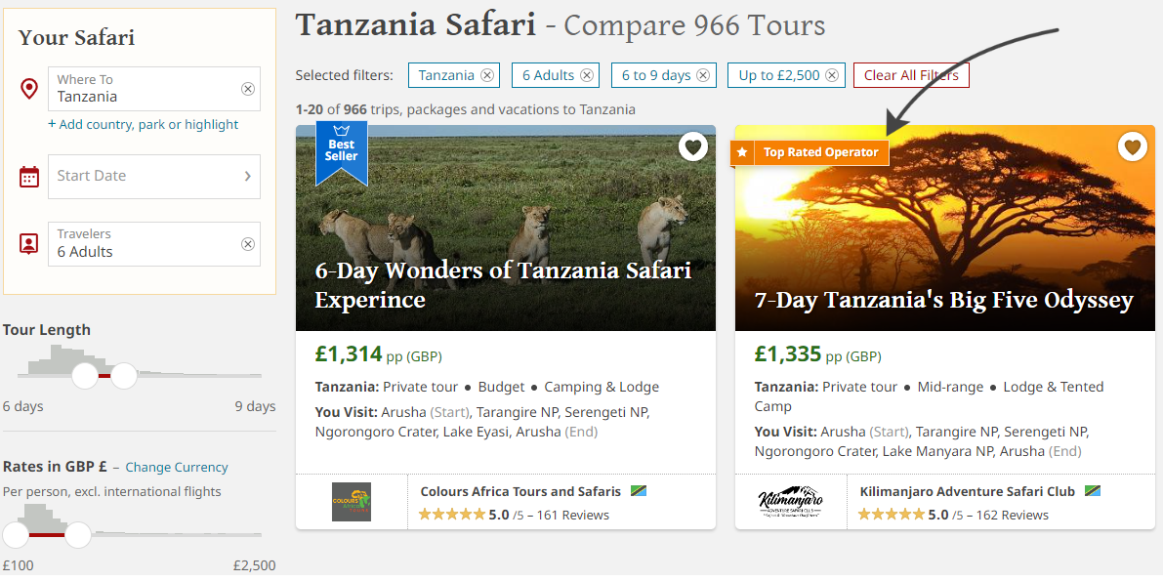The image size is (1163, 581).
Task: Favorite the 7-Day Big Five Odyssey tour
Action: [1132, 147]
